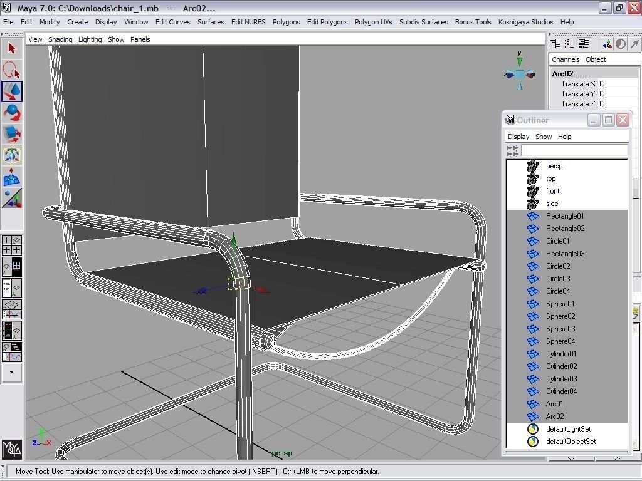Click the Outliner filter icon beside text field
This screenshot has height=481, width=642.
513,150
